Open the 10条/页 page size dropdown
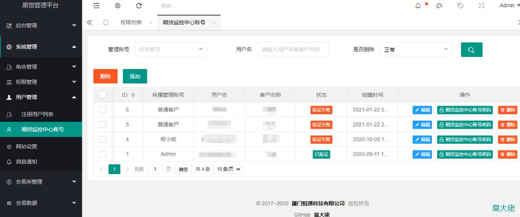 click(x=228, y=169)
